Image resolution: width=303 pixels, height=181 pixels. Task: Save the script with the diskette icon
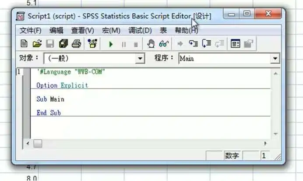pyautogui.click(x=50, y=44)
